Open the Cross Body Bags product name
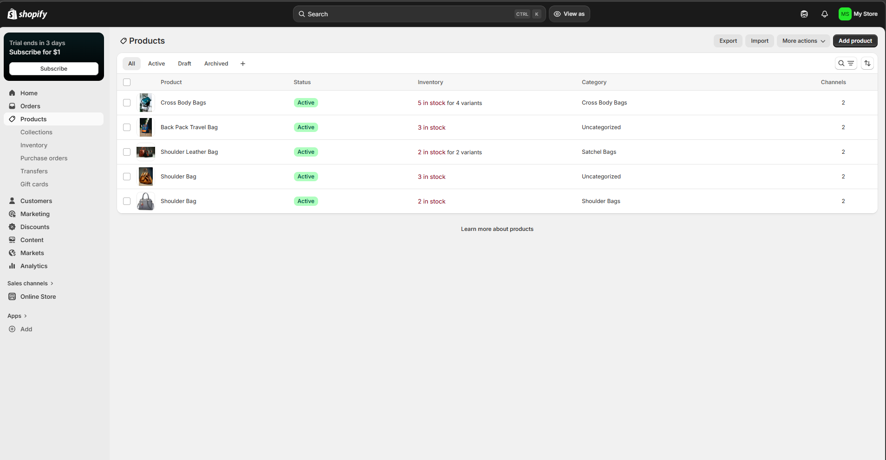This screenshot has width=886, height=460. (183, 103)
